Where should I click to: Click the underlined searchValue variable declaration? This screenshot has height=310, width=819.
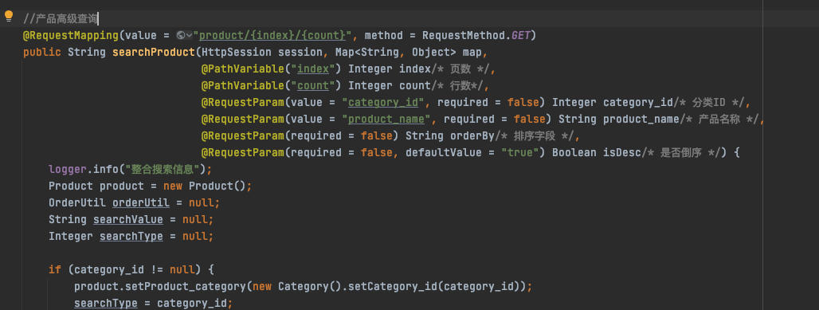[x=128, y=220]
